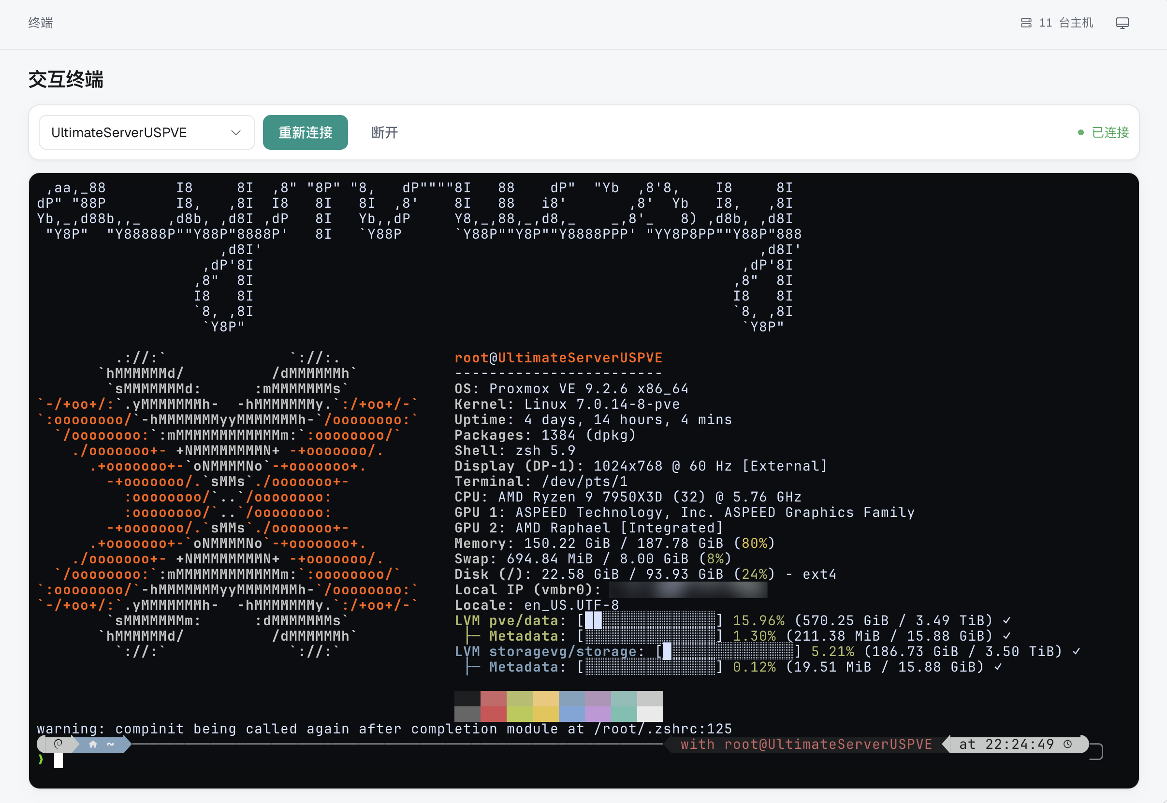The width and height of the screenshot is (1167, 803).
Task: Click the 'Memory: 150.22 GiB / 187.78 GiB' line
Action: (615, 544)
